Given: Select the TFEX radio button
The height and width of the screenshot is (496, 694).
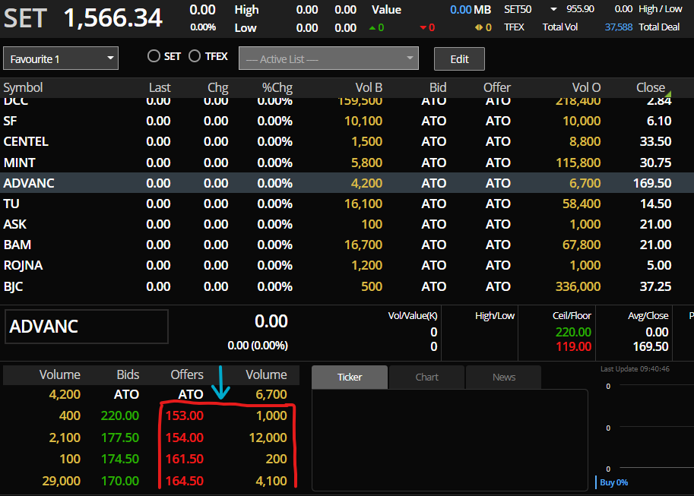Looking at the screenshot, I should point(195,56).
